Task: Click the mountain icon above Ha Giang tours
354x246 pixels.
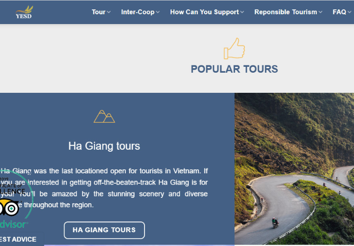Action: click(104, 116)
